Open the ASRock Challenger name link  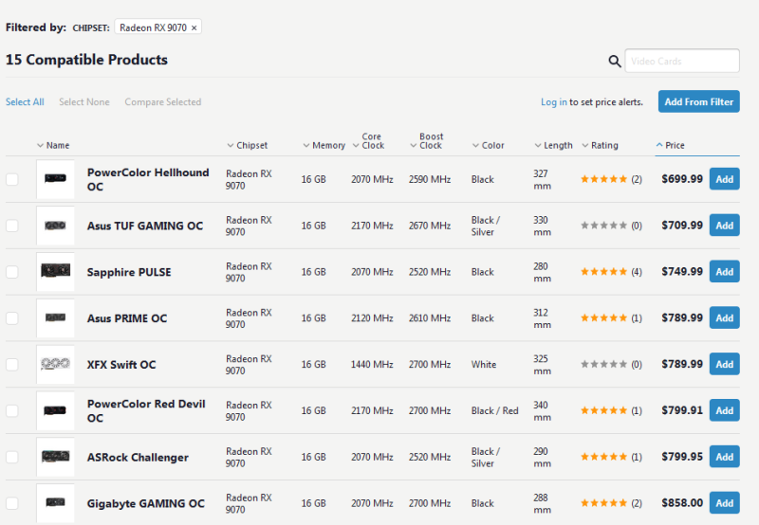(x=138, y=458)
